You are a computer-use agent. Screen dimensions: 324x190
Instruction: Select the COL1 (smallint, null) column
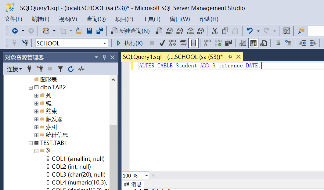(x=78, y=159)
